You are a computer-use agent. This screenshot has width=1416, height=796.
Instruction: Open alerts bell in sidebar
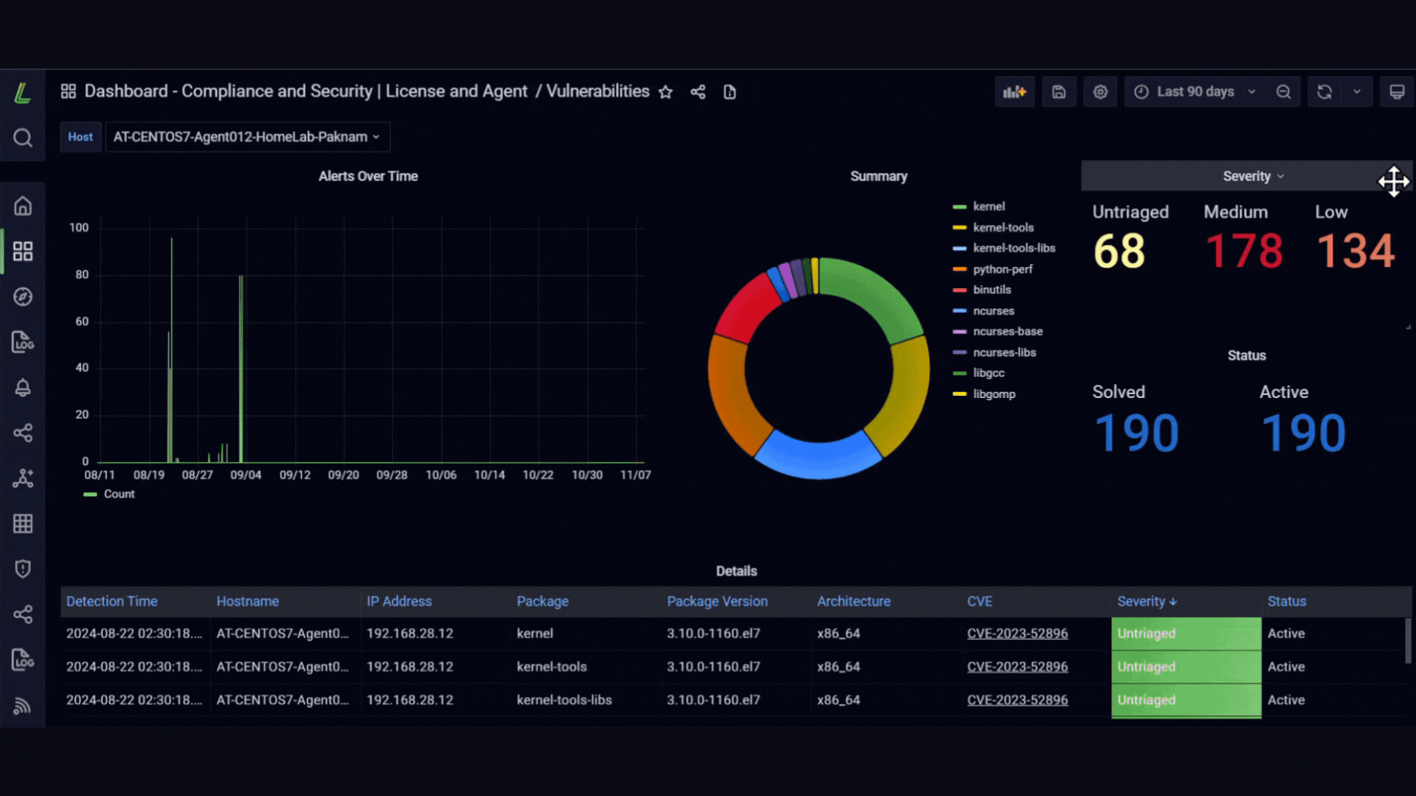(x=23, y=388)
